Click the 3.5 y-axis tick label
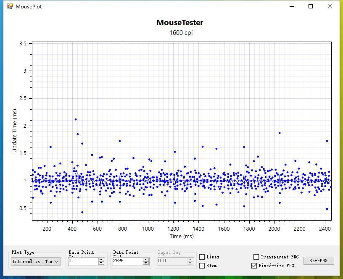 23,44
